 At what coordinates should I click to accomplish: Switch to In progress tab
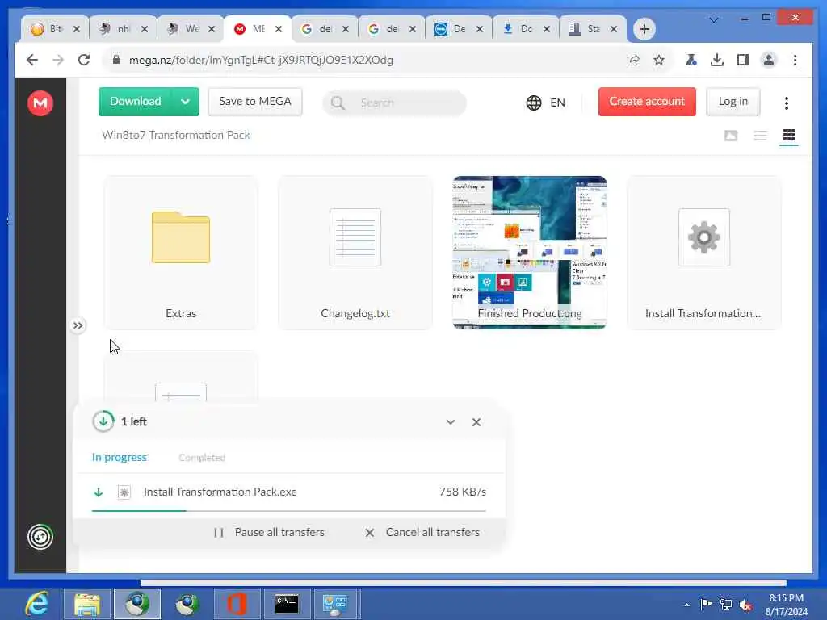(120, 457)
